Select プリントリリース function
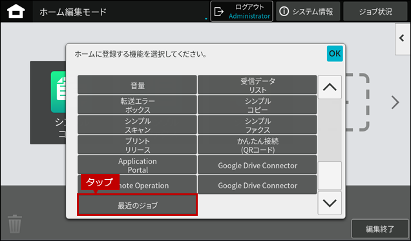 137,145
